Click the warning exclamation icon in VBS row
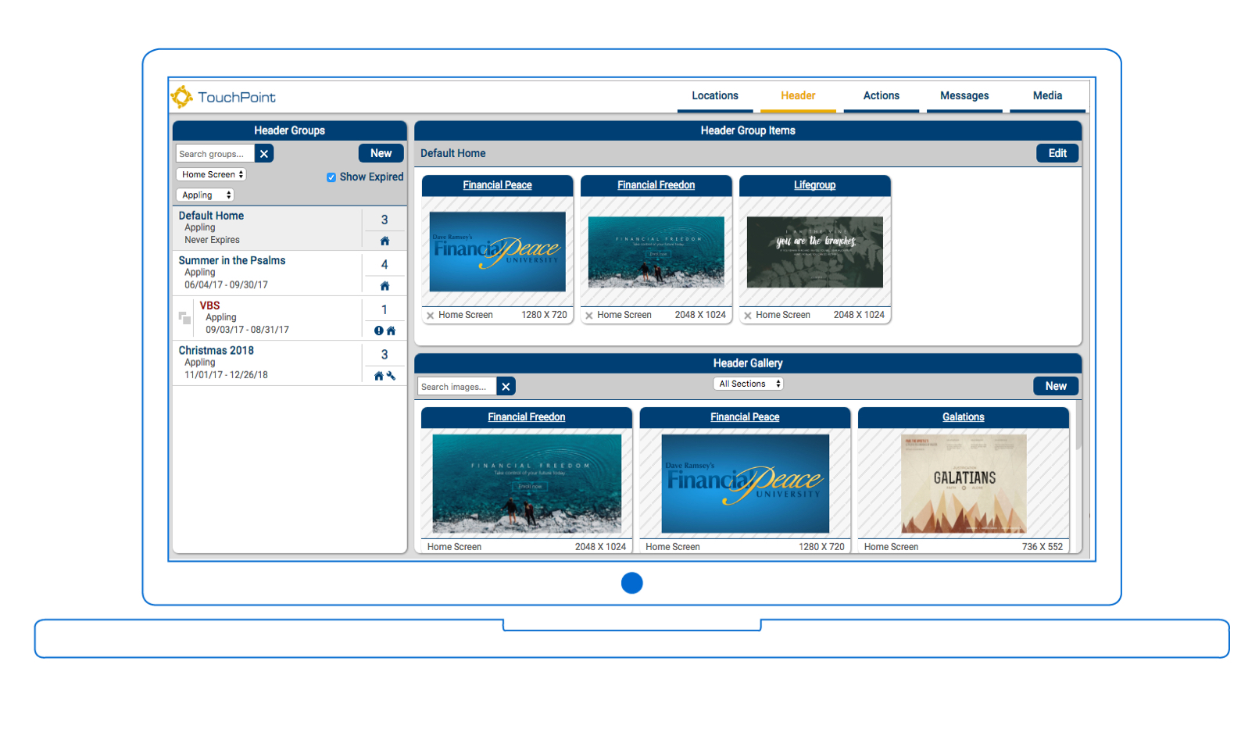The height and width of the screenshot is (729, 1241). pyautogui.click(x=379, y=331)
